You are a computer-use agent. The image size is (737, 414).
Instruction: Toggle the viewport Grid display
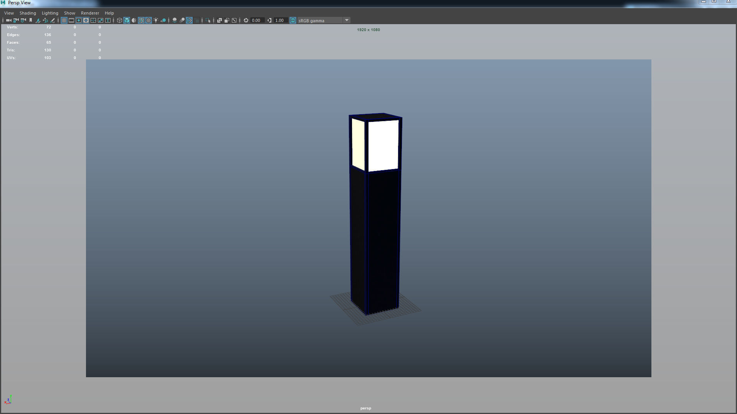pos(64,20)
